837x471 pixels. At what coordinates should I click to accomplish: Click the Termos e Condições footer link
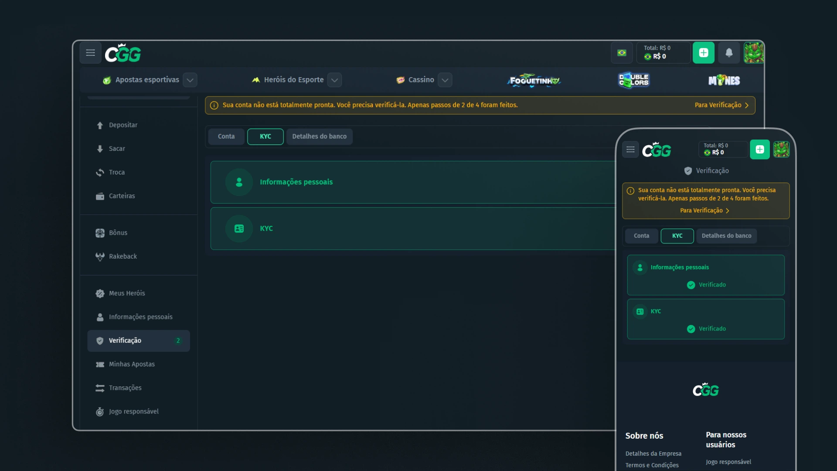652,465
